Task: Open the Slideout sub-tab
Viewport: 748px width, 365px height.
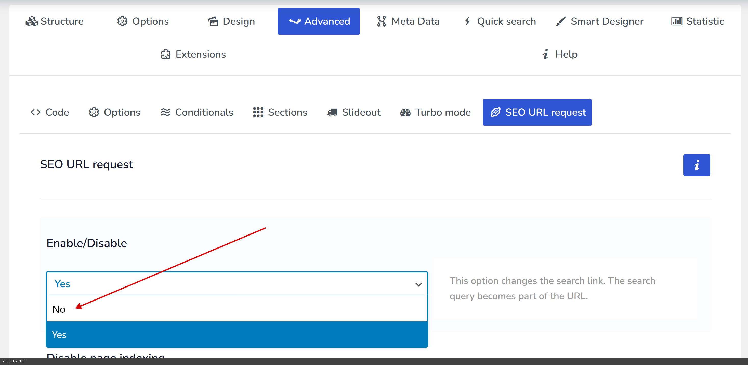Action: [354, 112]
